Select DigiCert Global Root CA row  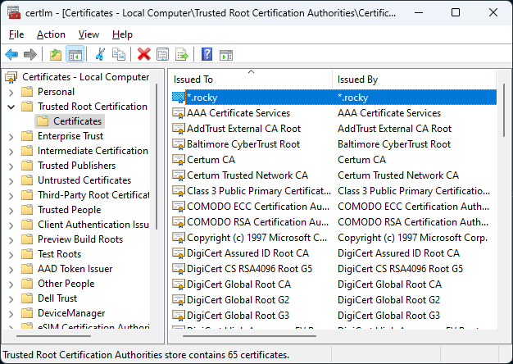(334, 284)
